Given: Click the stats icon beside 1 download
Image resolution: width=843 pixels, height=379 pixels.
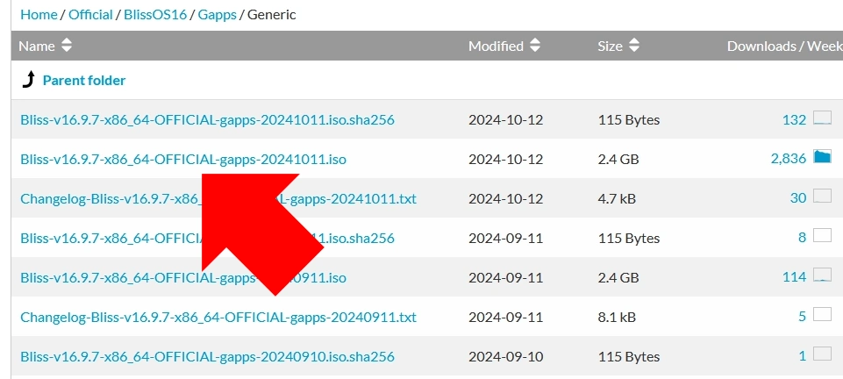Looking at the screenshot, I should [822, 355].
